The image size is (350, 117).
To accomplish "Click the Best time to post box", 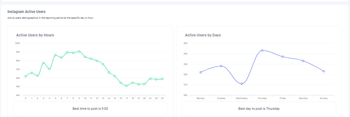I will (x=90, y=109).
